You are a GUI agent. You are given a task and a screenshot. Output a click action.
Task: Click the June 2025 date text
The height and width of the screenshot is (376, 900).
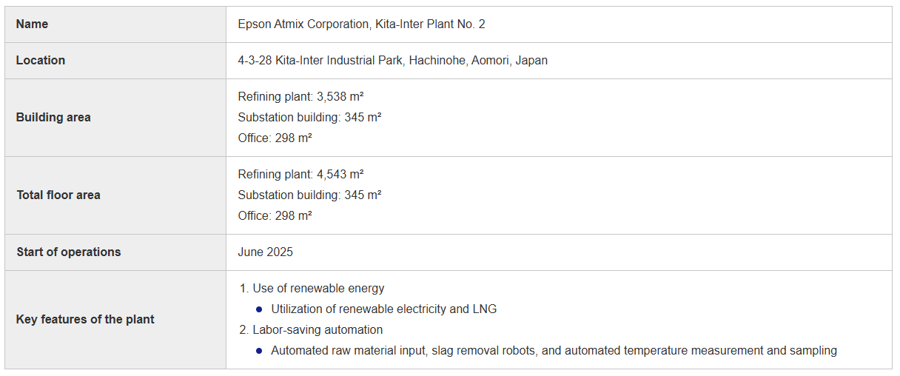pos(265,252)
